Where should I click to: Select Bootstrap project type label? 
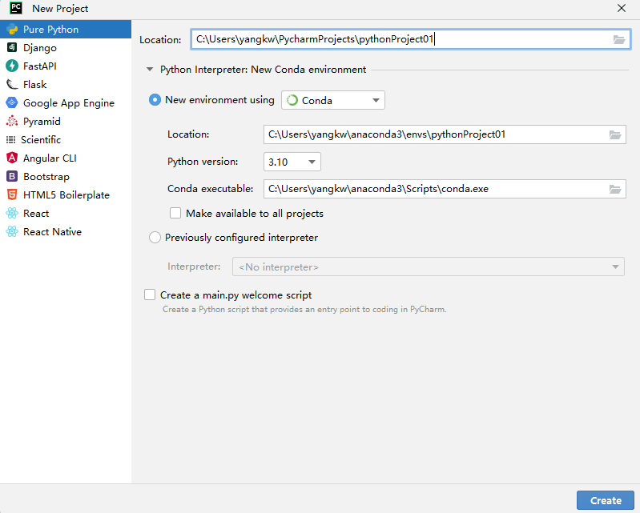coord(46,177)
